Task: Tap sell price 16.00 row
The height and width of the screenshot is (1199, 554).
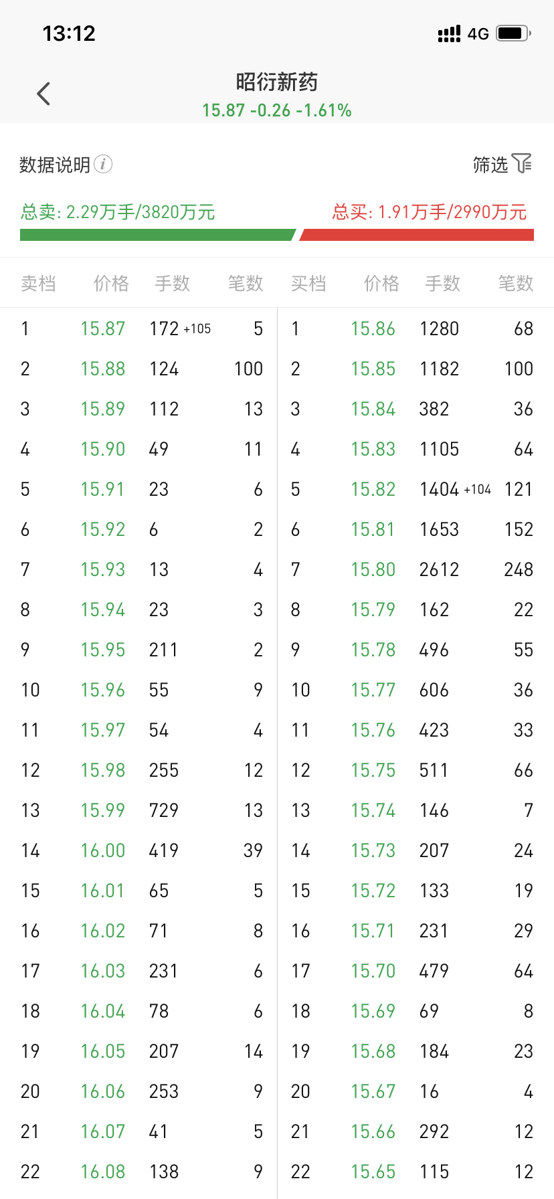Action: (103, 850)
